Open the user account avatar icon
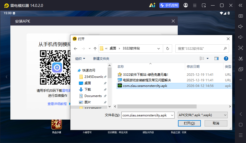The image size is (246, 143). (x=186, y=5)
